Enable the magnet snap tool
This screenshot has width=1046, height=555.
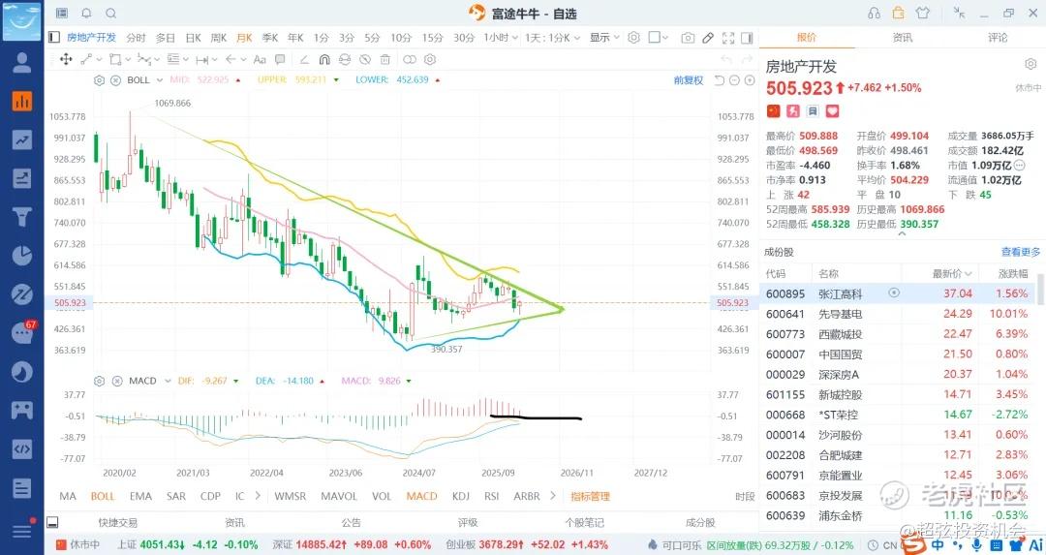324,59
